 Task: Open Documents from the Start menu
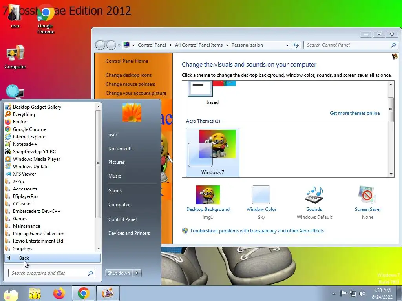pos(120,149)
